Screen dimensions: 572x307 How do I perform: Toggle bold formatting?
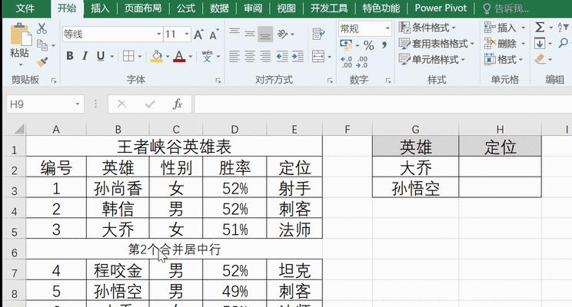coord(70,56)
